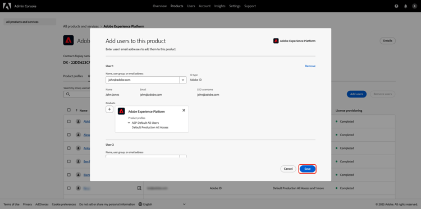421x209 pixels.
Task: Toggle the select-all checkbox in the table header
Action: click(x=69, y=110)
